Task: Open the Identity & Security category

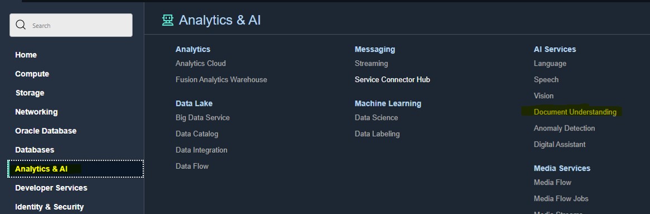Action: 49,207
